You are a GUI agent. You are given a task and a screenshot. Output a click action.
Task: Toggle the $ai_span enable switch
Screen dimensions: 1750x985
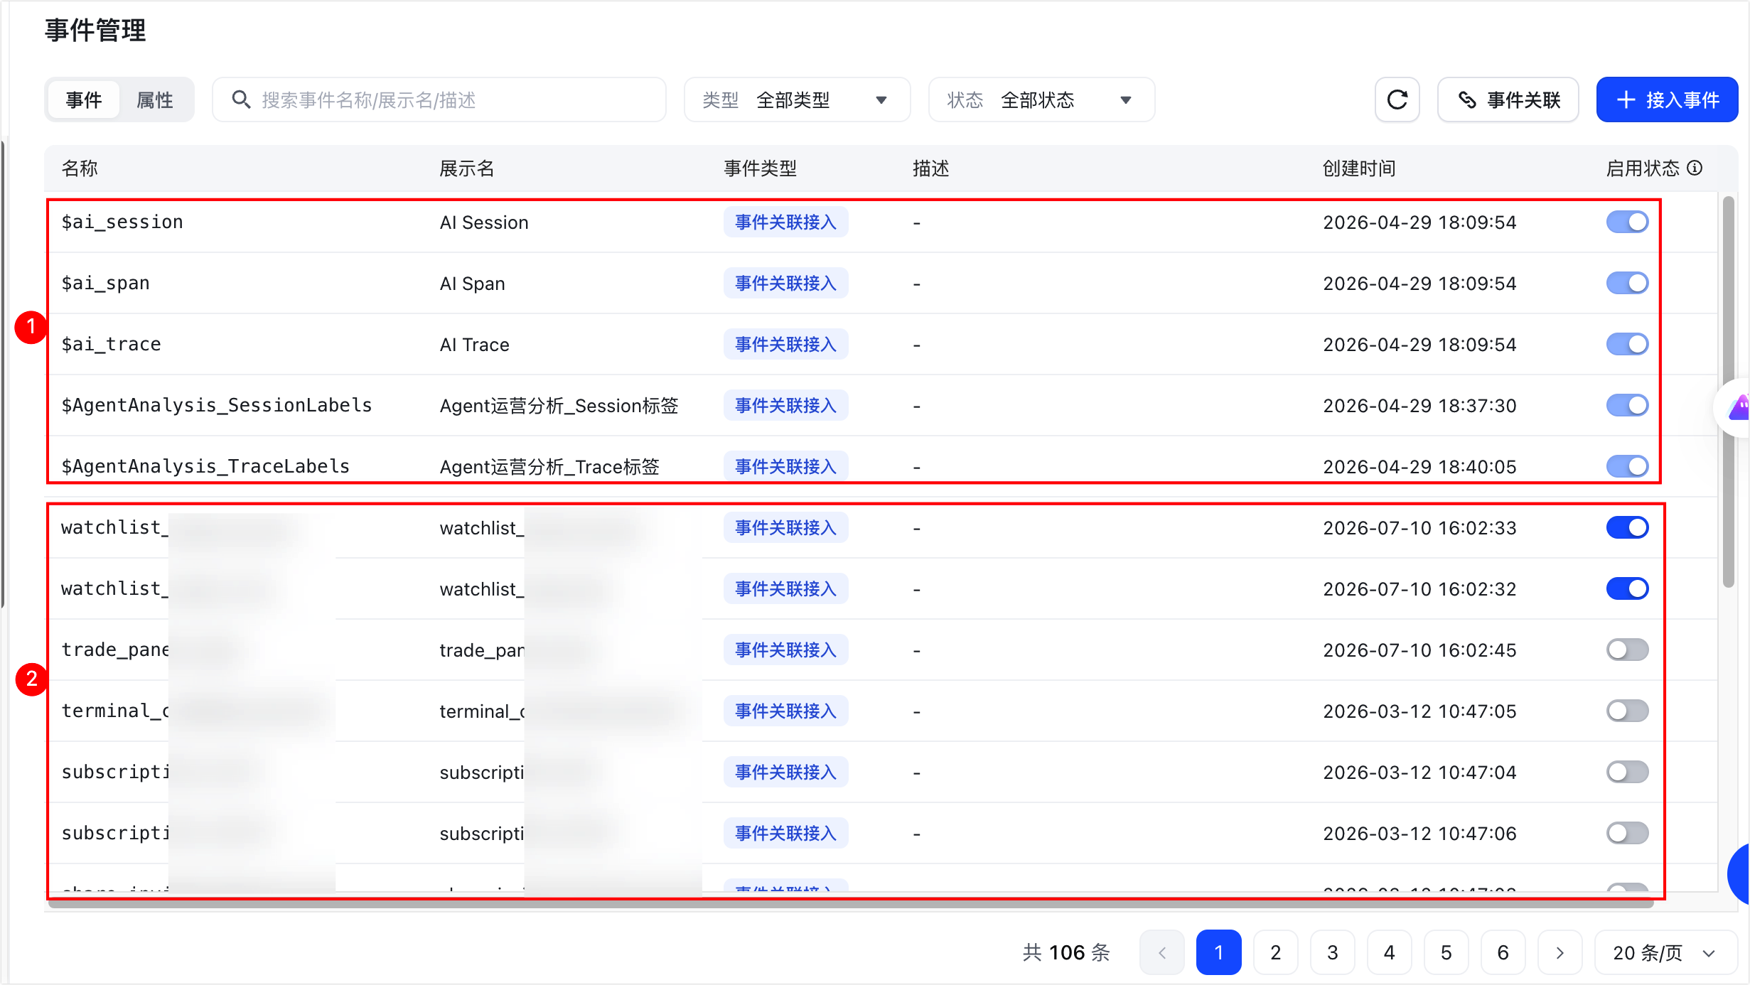point(1627,283)
